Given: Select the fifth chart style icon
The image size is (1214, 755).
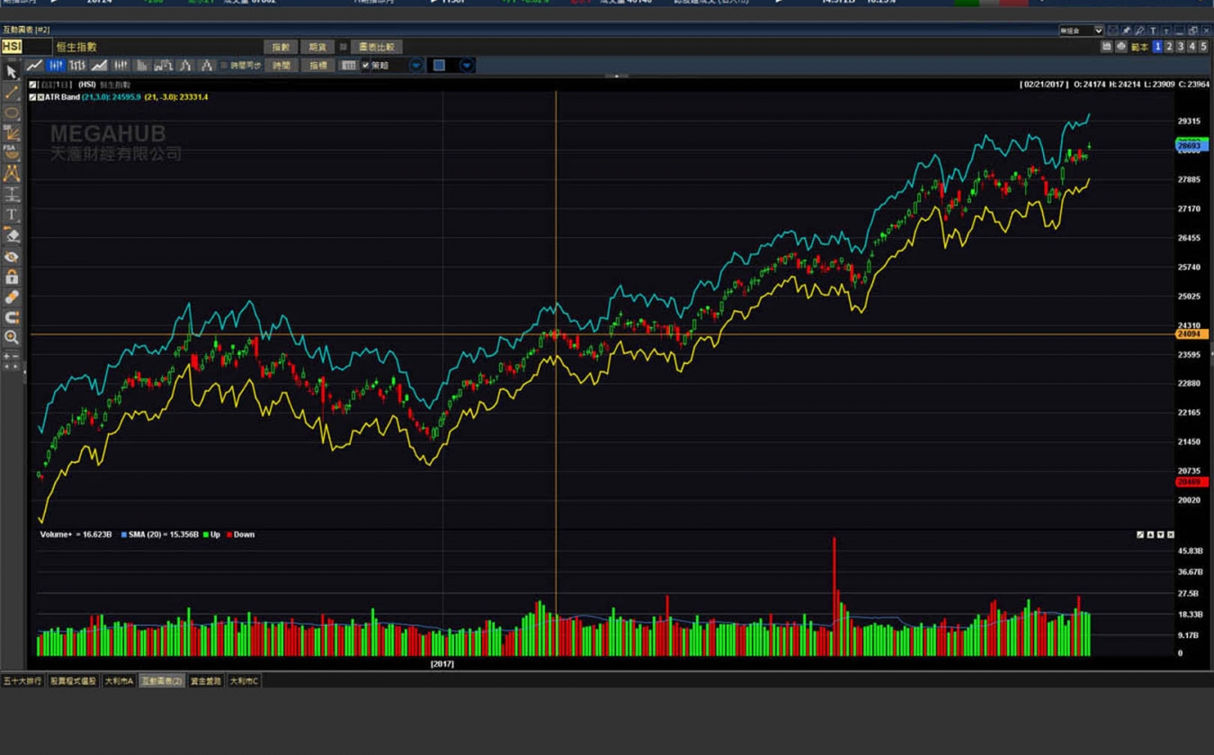Looking at the screenshot, I should pyautogui.click(x=121, y=66).
